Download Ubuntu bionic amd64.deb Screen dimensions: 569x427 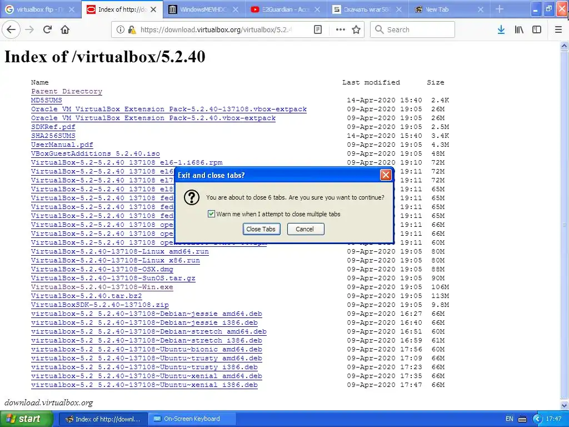tap(147, 349)
